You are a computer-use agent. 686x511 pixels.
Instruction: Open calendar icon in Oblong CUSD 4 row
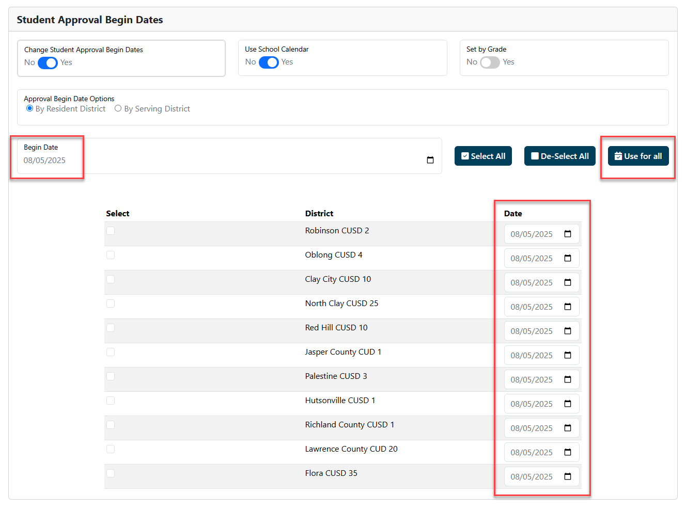(x=568, y=258)
